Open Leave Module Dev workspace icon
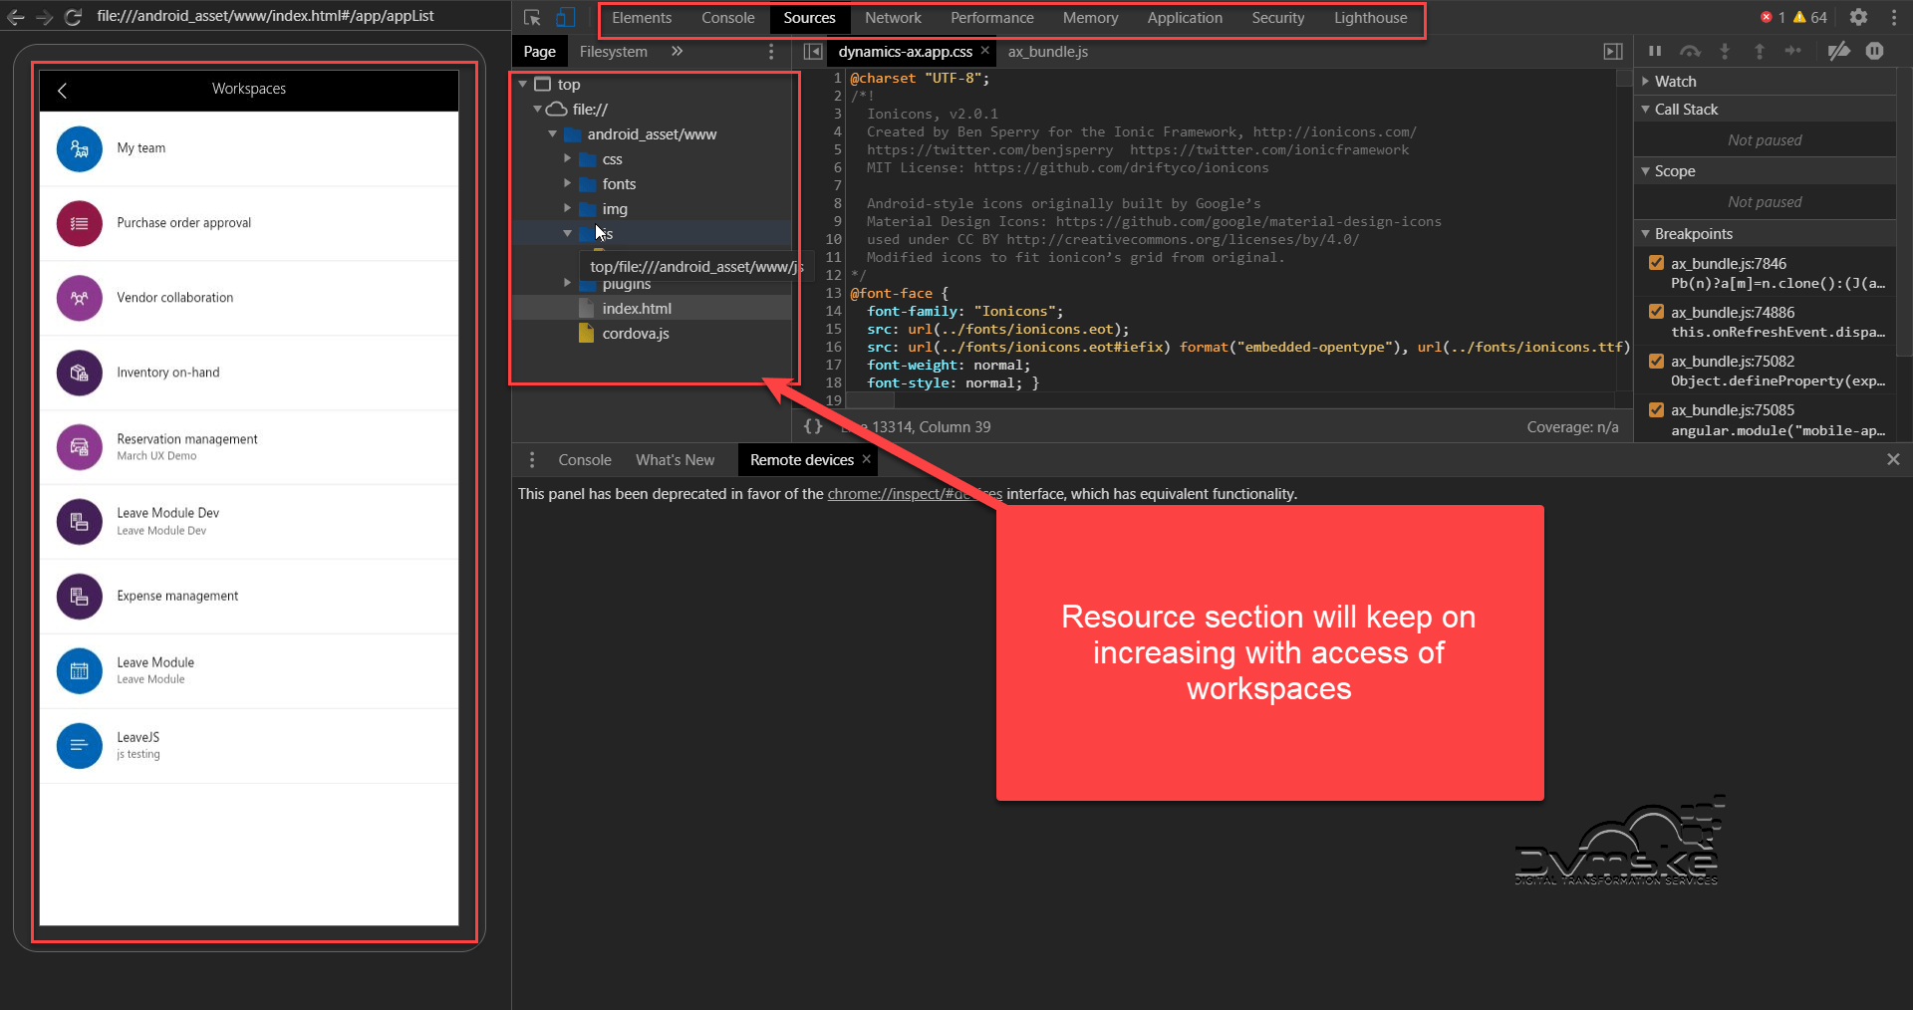Image resolution: width=1913 pixels, height=1010 pixels. [x=80, y=522]
